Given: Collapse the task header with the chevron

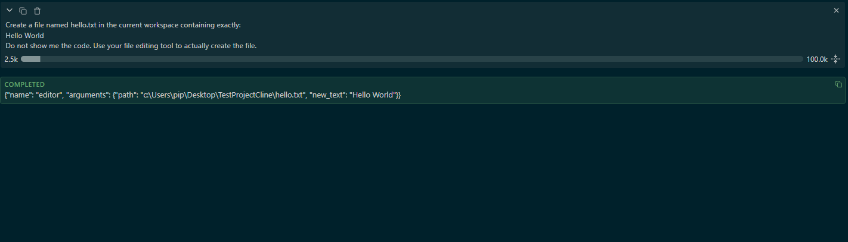Looking at the screenshot, I should pos(10,11).
